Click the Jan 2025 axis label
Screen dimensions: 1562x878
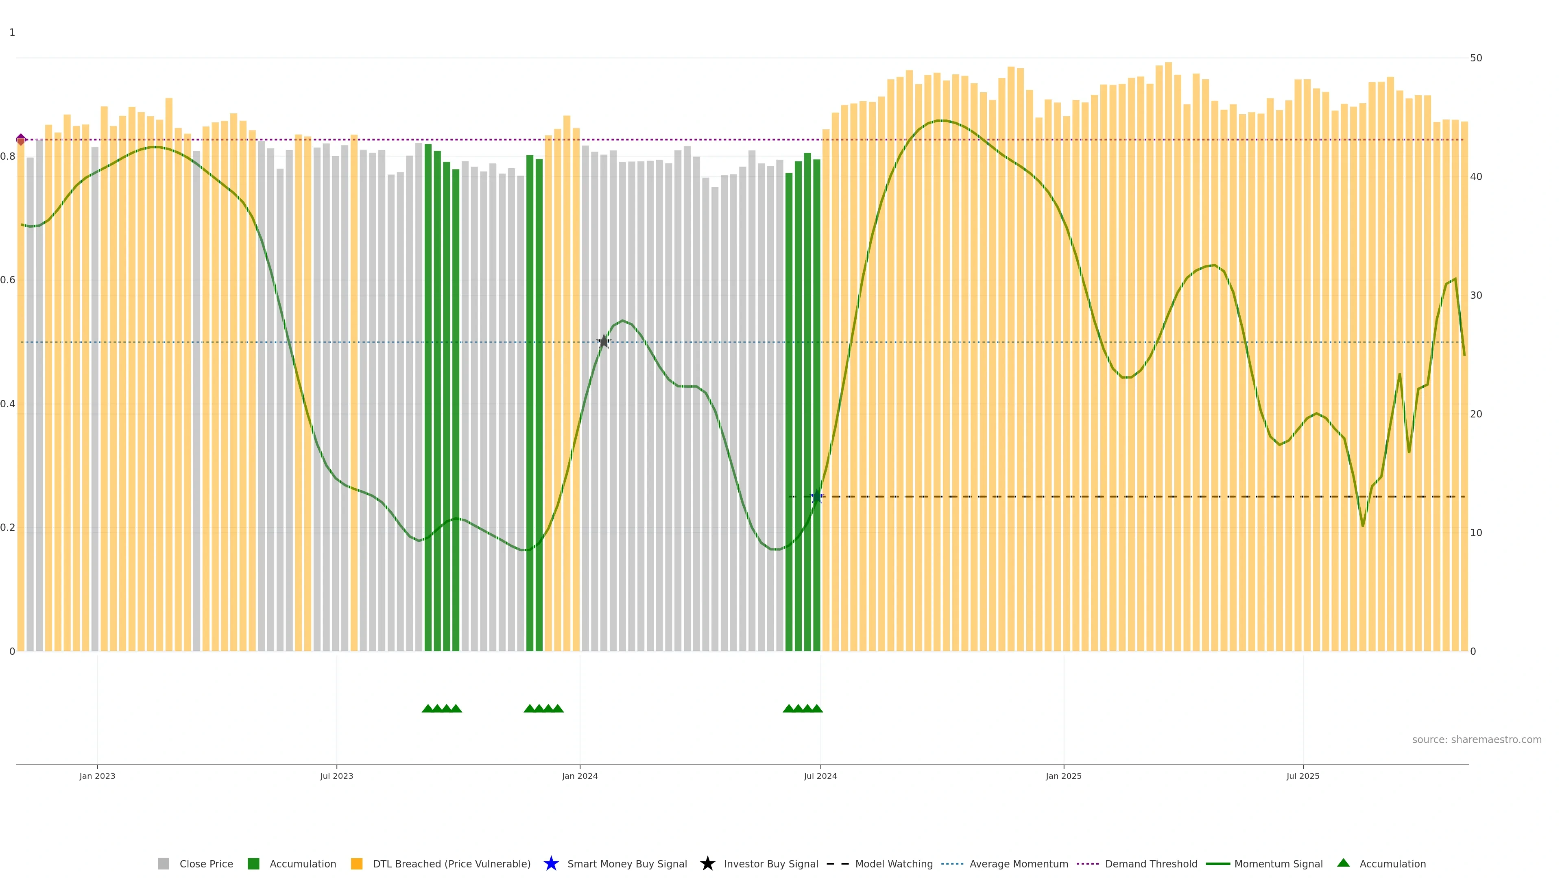1063,776
